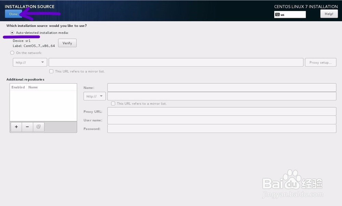Image resolution: width=342 pixels, height=206 pixels.
Task: Click the Proxy URL field
Action: pyautogui.click(x=222, y=111)
